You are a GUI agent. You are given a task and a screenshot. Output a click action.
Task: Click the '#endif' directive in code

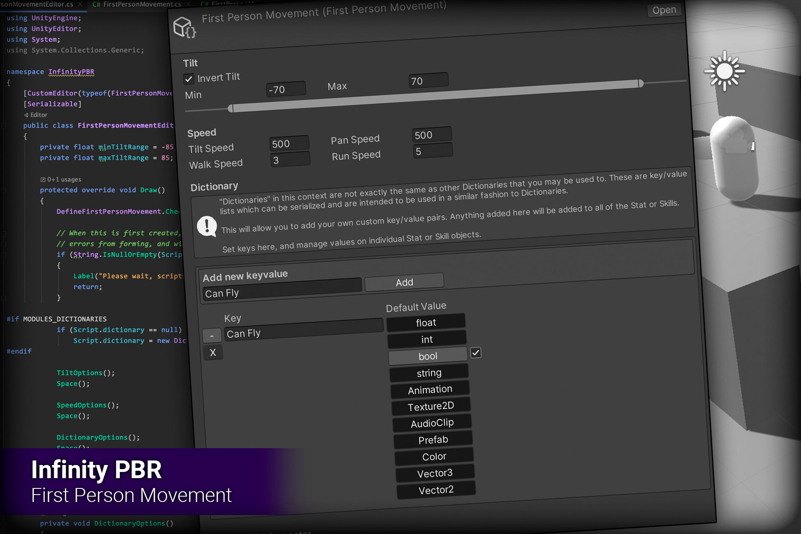tap(19, 351)
